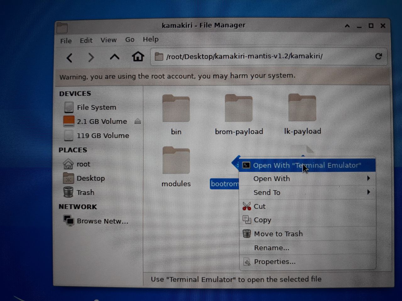Open the 119 GB Volume
Screen dimensions: 402x301
coord(96,135)
